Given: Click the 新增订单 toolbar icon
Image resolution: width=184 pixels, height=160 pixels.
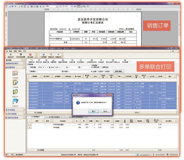Looking at the screenshot, I should (x=31, y=61).
